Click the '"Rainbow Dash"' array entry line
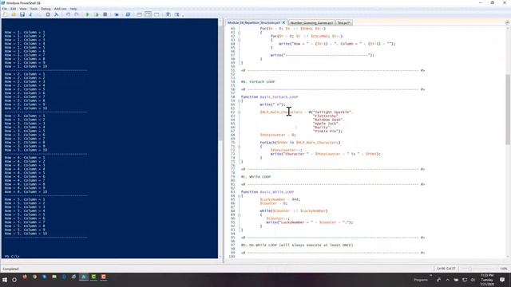 (328, 120)
